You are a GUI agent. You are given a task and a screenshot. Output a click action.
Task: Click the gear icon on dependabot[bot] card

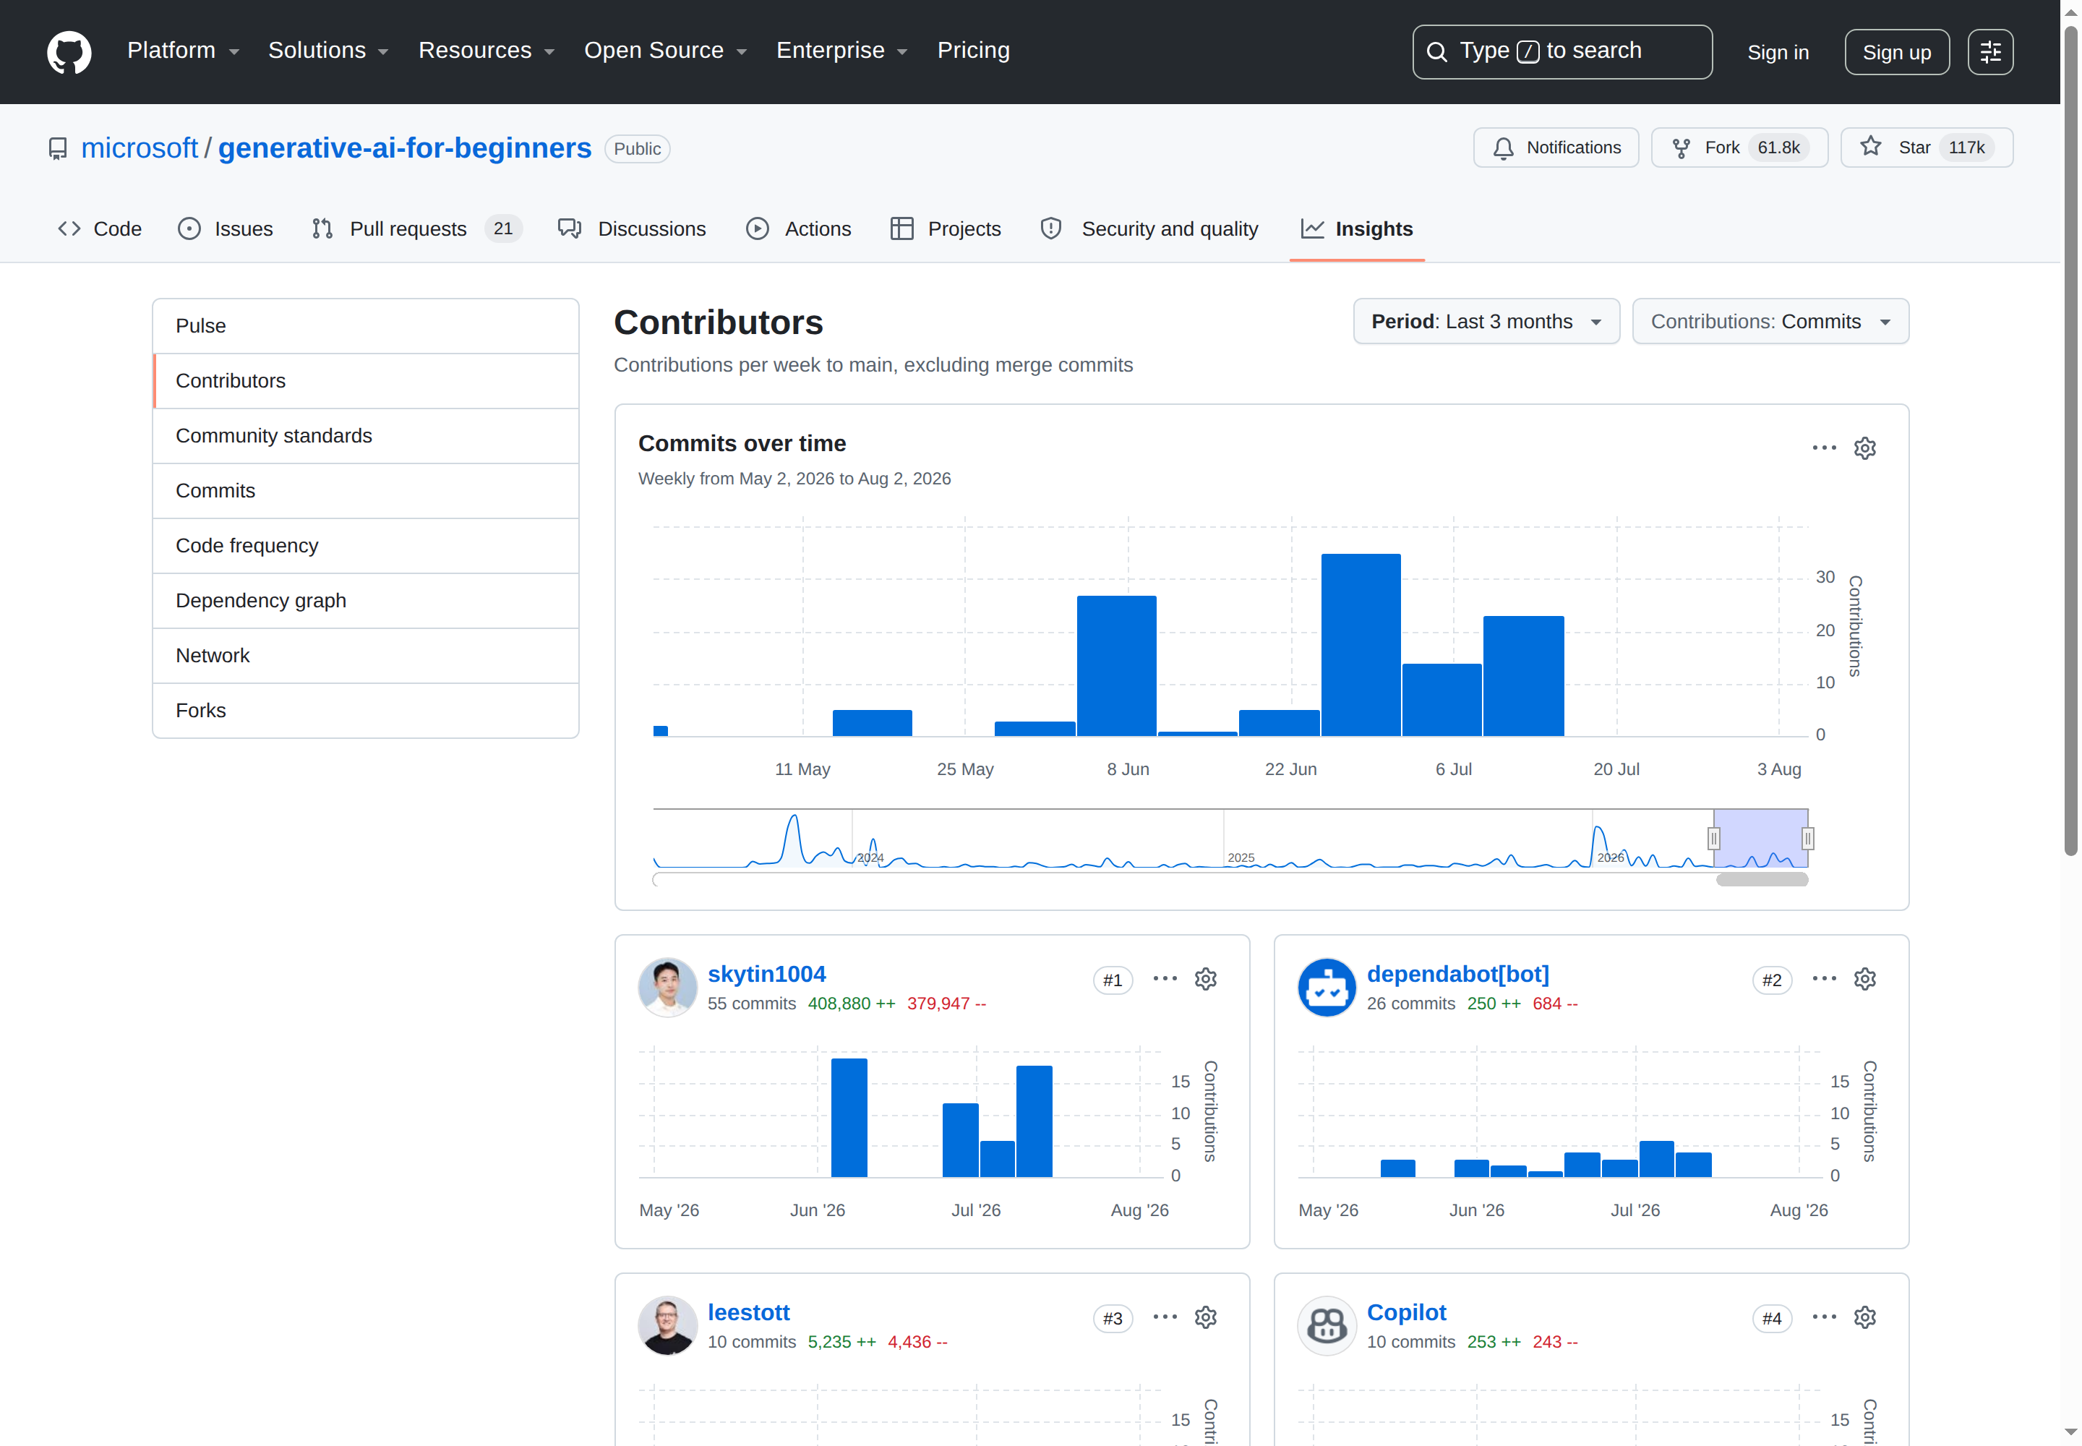[x=1864, y=978]
